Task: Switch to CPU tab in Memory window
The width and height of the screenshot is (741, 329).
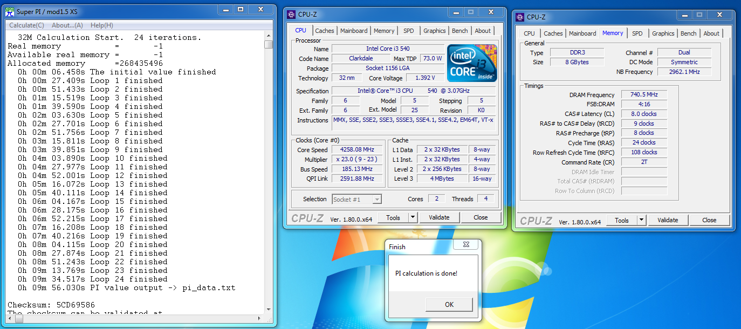Action: [530, 33]
